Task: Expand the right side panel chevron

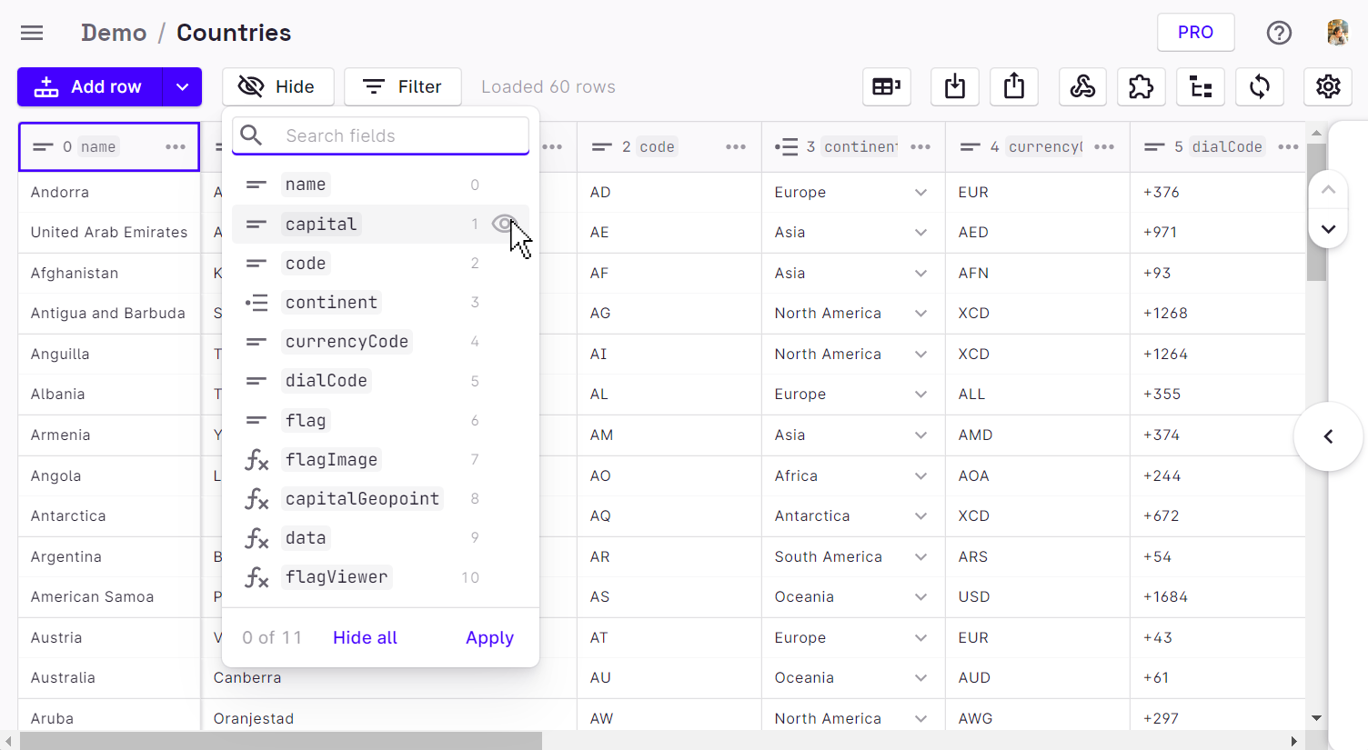Action: pos(1328,436)
